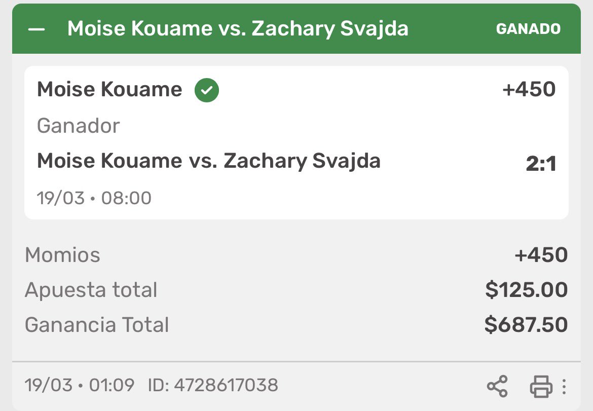Share this bet ticket
Image resolution: width=593 pixels, height=411 pixels.
tap(497, 387)
